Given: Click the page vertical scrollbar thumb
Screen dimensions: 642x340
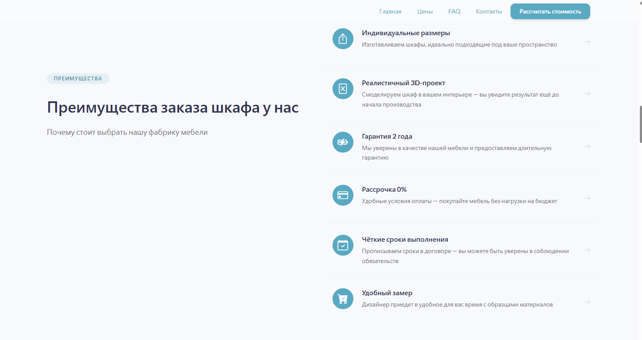Looking at the screenshot, I should pos(640,124).
